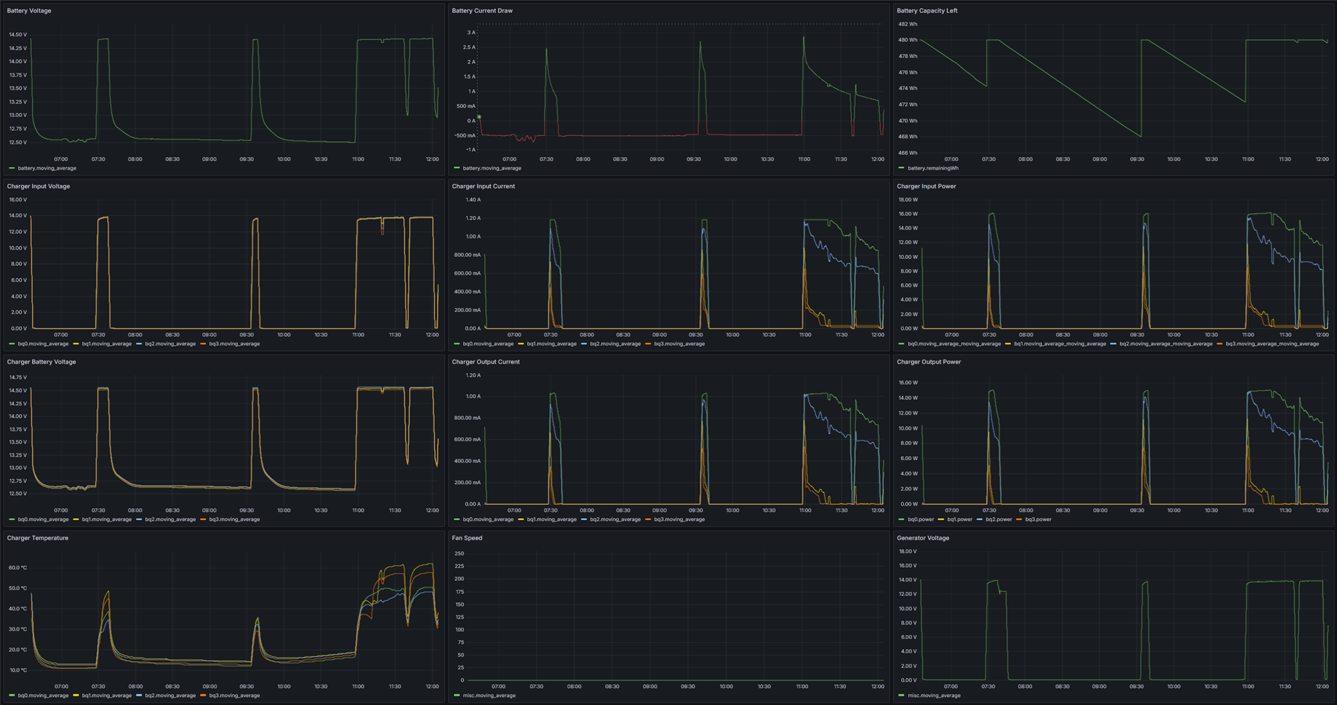
Task: Toggle battery.moving_average series in Battery Current Draw legend
Action: [x=492, y=168]
